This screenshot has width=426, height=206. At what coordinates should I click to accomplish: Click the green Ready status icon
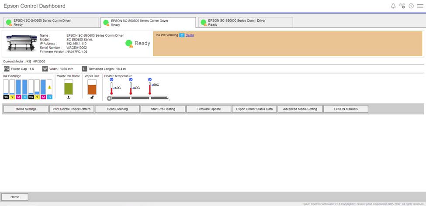tap(128, 43)
